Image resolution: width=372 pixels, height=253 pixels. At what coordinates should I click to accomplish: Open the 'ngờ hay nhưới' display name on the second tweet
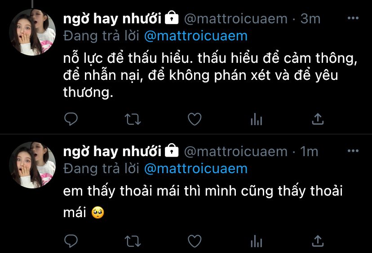pos(112,152)
